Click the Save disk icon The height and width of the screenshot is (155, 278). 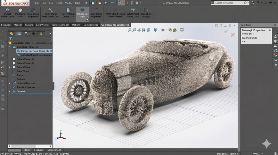click(106, 3)
